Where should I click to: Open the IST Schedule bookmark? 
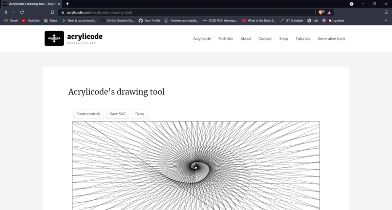click(291, 20)
